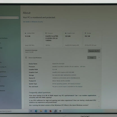Image resolution: width=117 pixels, height=117 pixels.
Task: Click Rename this PC button
Action: (x=94, y=51)
